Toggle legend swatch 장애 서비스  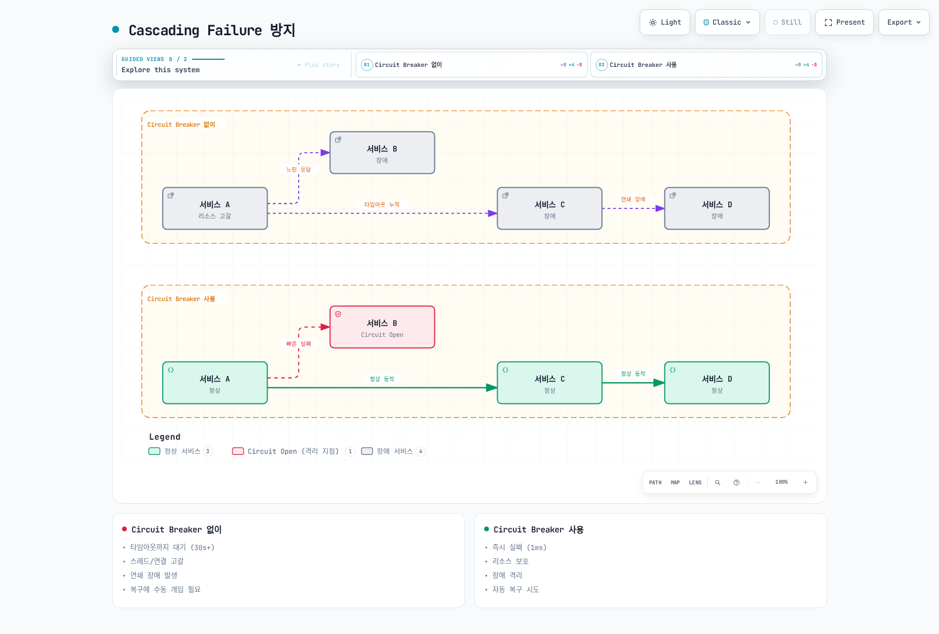[x=367, y=451]
